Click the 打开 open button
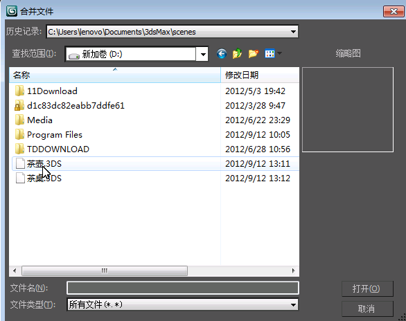Viewport: 406px width, 321px height. (x=367, y=288)
